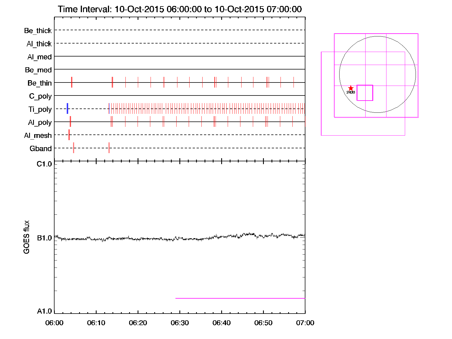
Task: Select the Be_med row label
Action: (x=38, y=70)
